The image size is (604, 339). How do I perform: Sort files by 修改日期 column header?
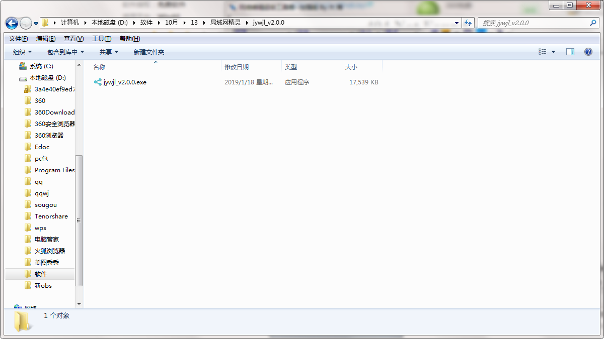click(x=237, y=67)
